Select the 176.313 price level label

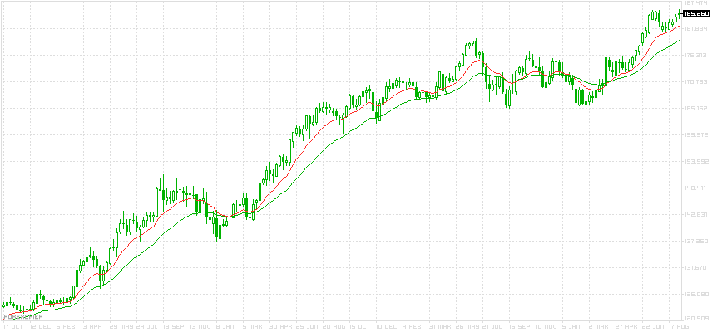[695, 56]
